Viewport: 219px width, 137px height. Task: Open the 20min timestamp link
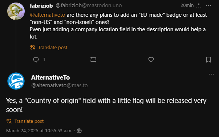coord(187,5)
